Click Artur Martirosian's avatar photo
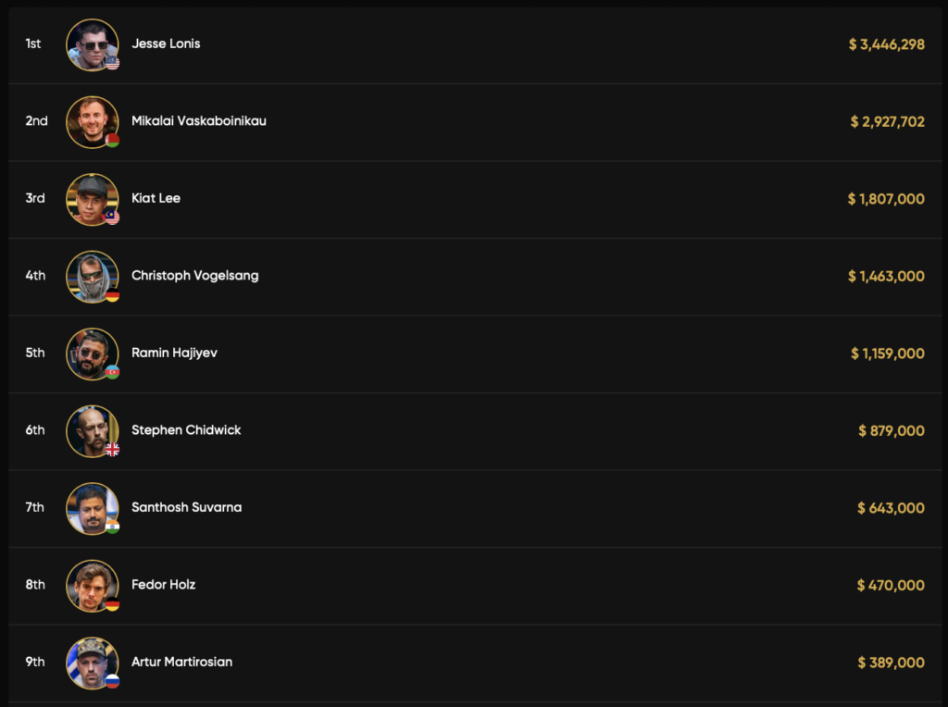Viewport: 948px width, 707px height. (x=92, y=662)
